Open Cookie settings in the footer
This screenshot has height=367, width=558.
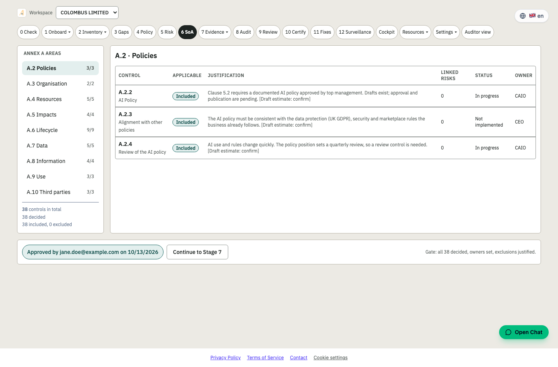[x=331, y=358]
